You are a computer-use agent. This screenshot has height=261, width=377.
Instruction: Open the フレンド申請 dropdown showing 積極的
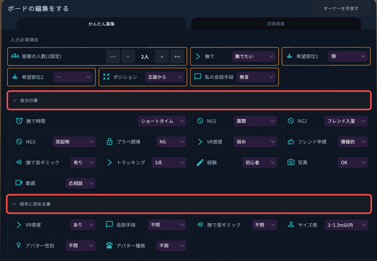pos(352,142)
